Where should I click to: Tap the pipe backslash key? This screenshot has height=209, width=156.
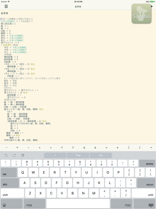click(x=150, y=173)
